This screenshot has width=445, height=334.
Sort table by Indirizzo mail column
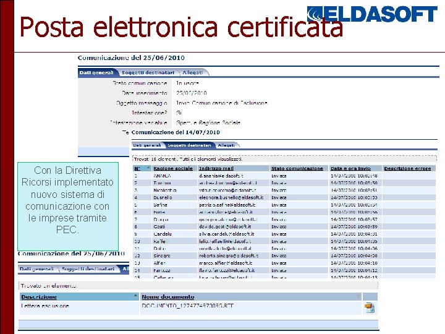[x=216, y=168]
